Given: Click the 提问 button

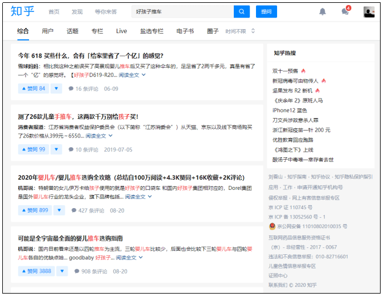Looking at the screenshot, I should (266, 11).
